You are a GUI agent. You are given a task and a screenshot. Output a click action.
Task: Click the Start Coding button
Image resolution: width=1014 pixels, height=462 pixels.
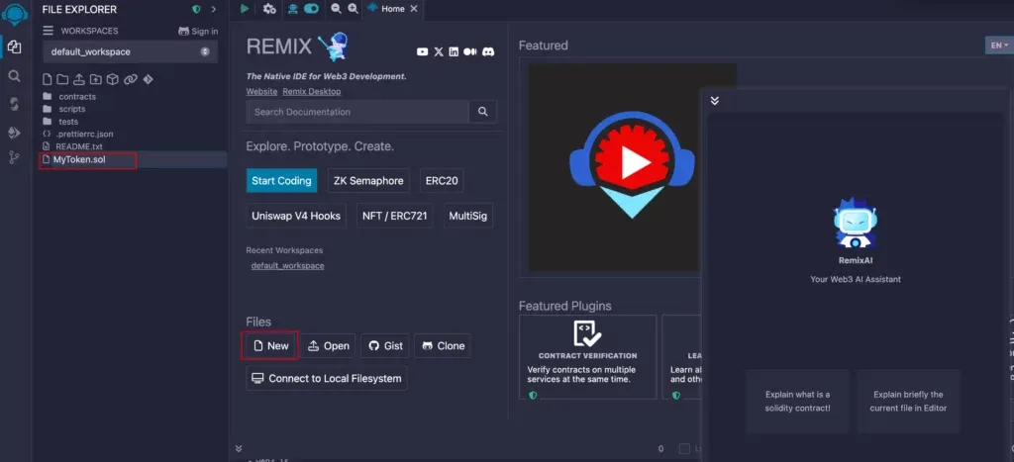pos(281,181)
